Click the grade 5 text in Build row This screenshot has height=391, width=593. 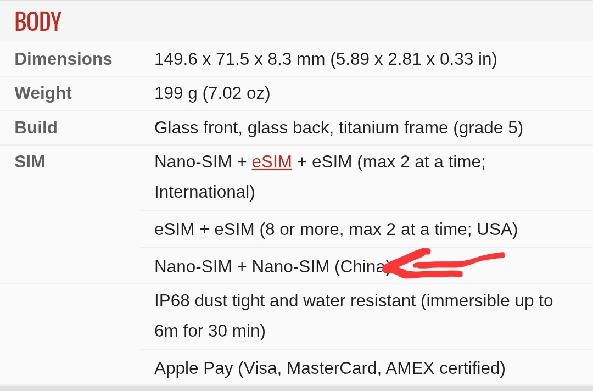(488, 128)
